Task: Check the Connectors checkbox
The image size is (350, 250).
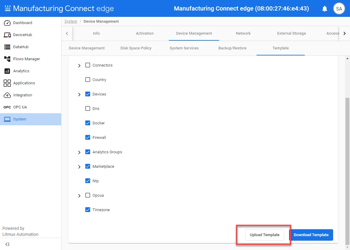Action: click(x=88, y=65)
